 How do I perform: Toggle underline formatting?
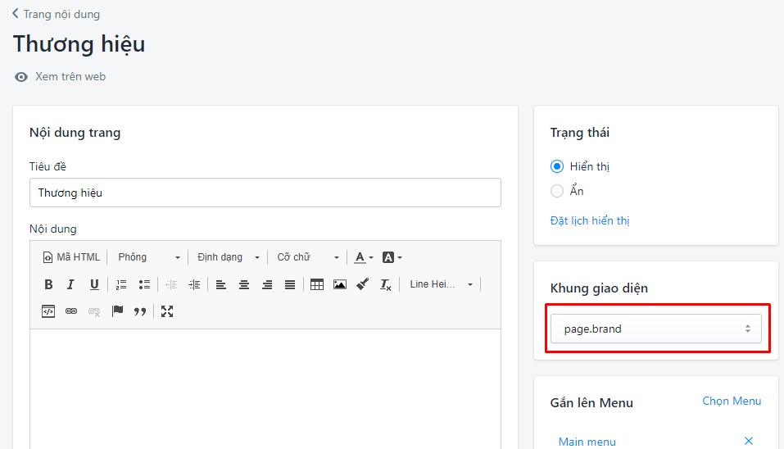coord(94,284)
